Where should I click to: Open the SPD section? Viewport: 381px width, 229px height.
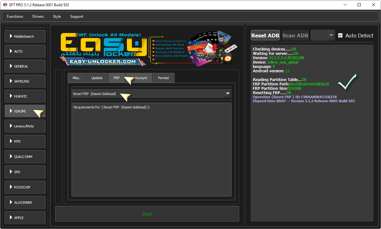[25, 172]
